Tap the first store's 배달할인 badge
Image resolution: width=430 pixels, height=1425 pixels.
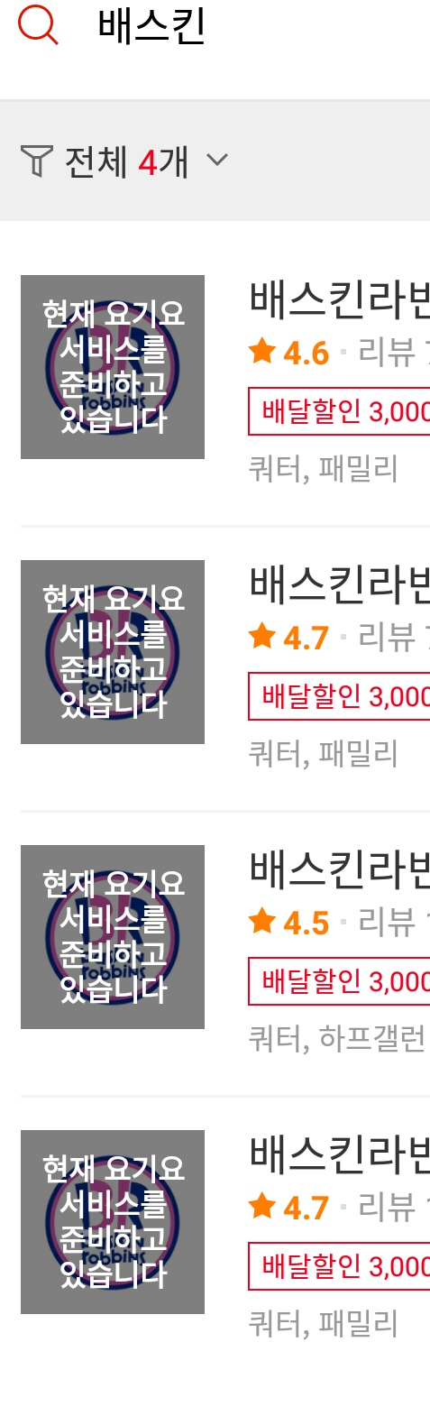coord(340,411)
